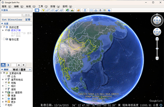164x107 pixels.
Task: Open the 工具 (T) menu
Action: pyautogui.click(x=43, y=7)
